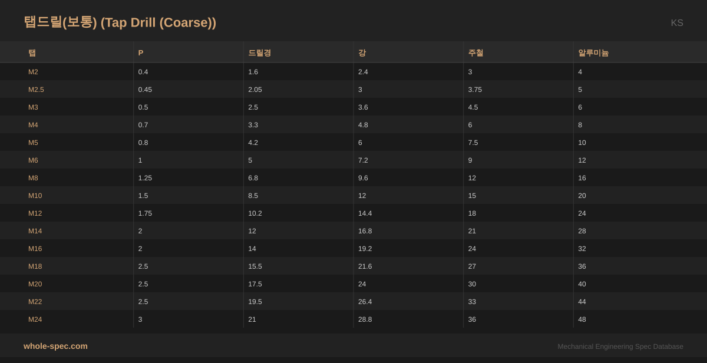The image size is (707, 363).
Task: Click the M6 tap row label
Action: 33,160
